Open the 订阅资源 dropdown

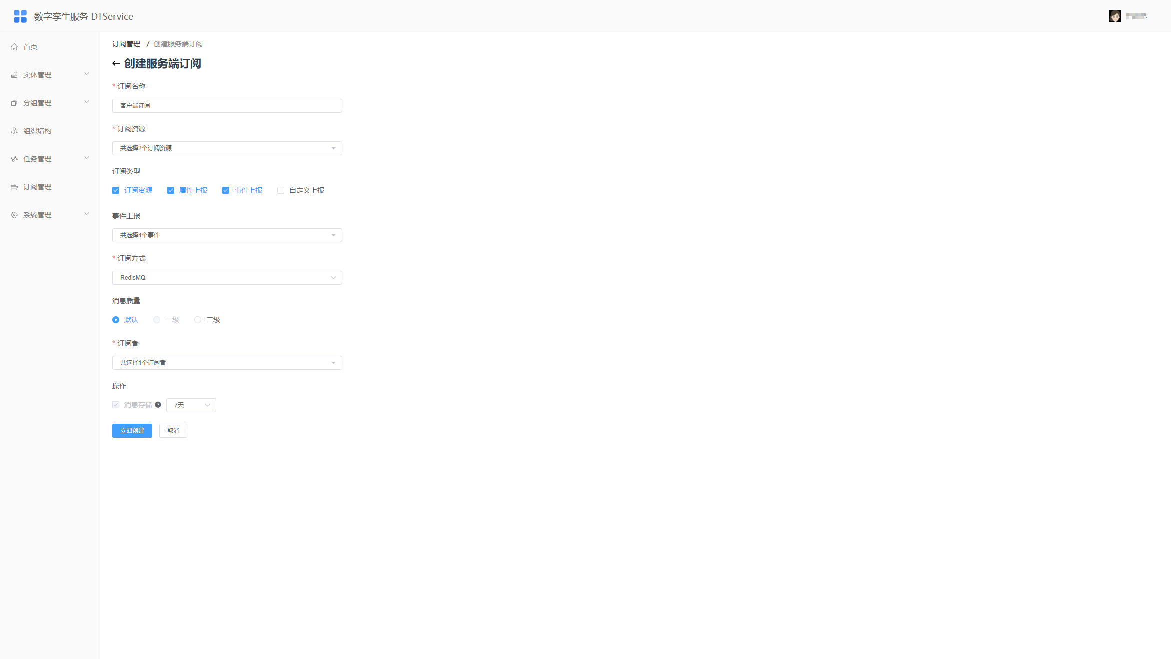[227, 148]
